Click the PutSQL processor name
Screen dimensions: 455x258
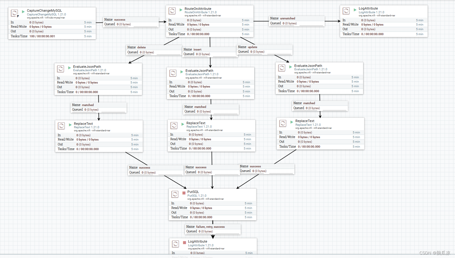[x=193, y=192]
